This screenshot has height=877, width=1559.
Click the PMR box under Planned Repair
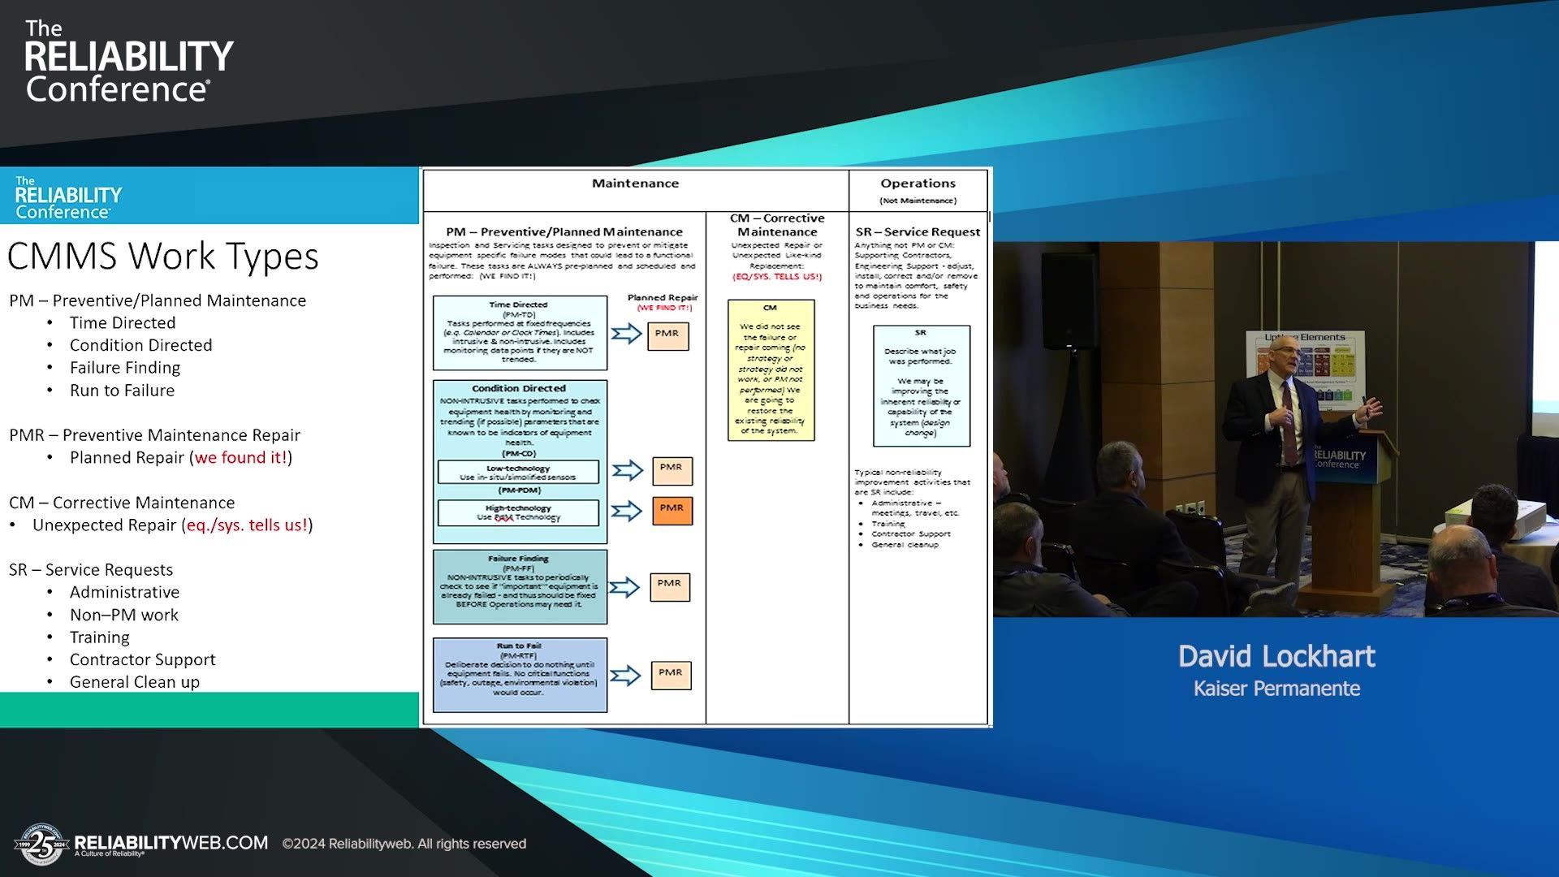667,335
